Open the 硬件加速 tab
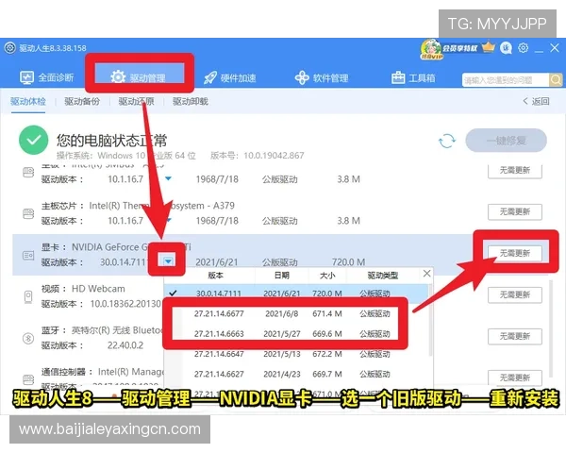Image resolution: width=566 pixels, height=453 pixels. pos(230,78)
